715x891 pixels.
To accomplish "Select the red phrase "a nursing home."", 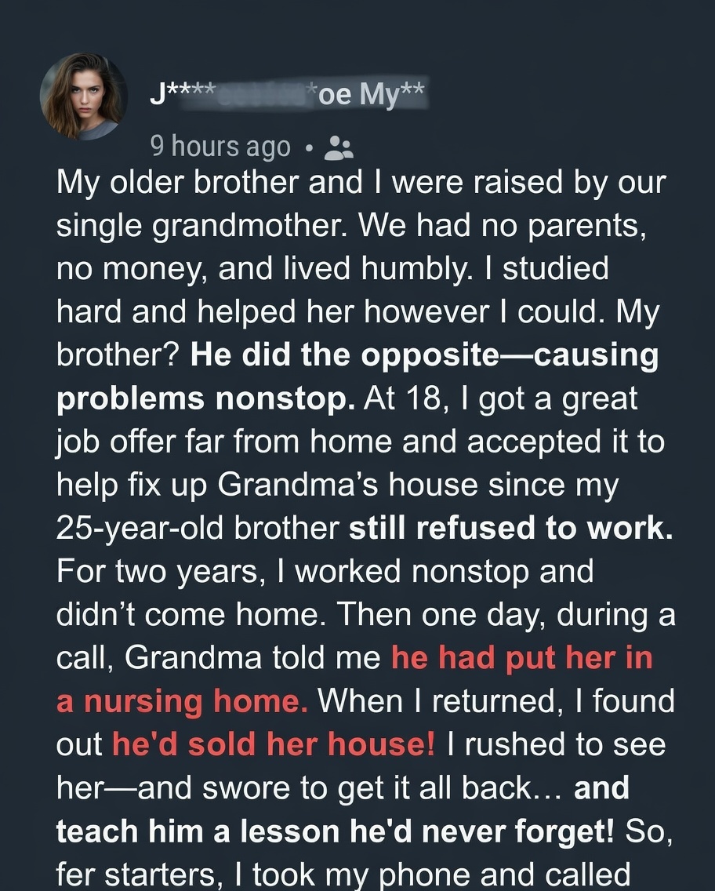I will coord(182,701).
